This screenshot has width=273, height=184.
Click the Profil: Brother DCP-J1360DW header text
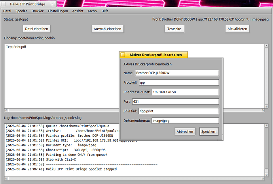210,19
